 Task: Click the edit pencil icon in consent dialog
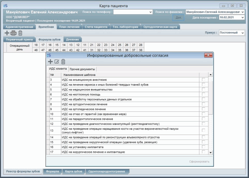point(57,62)
